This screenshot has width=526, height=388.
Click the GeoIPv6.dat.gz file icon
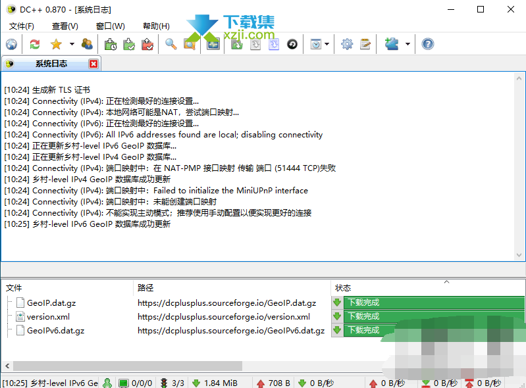[20, 331]
